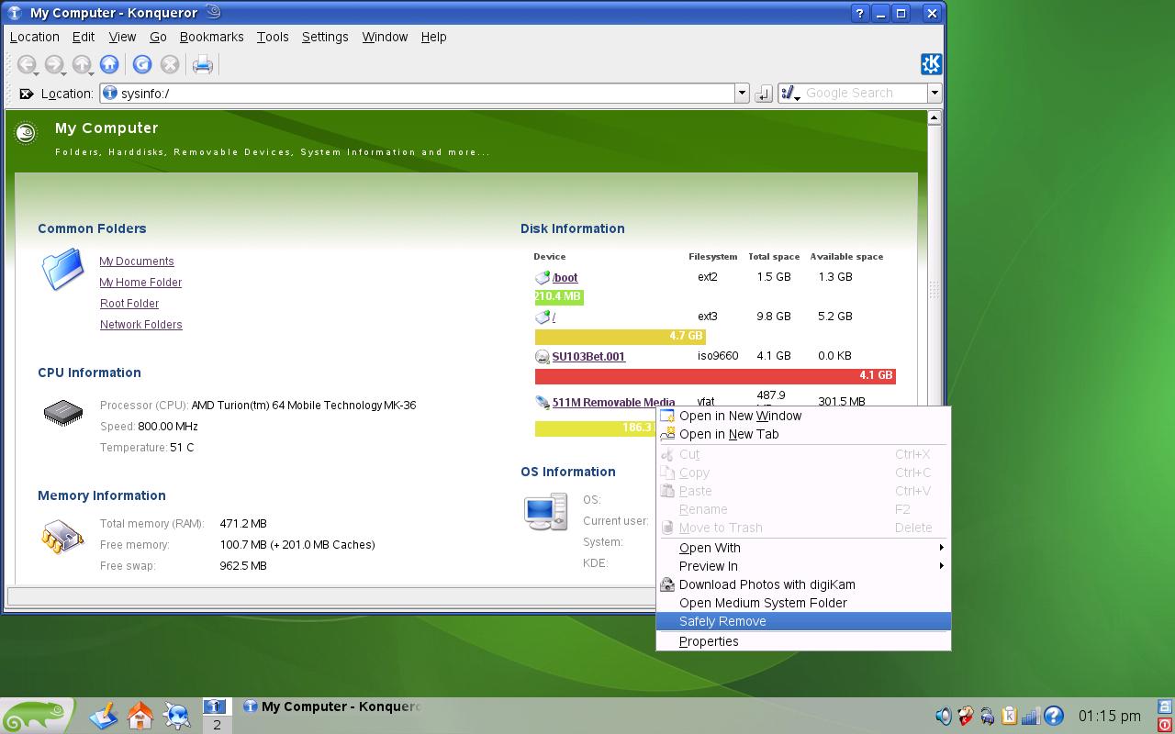Open the 511M Removable Media link
The image size is (1175, 734).
[613, 402]
